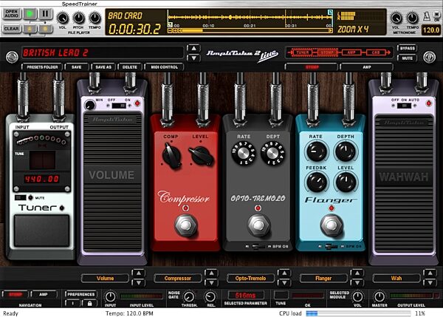The width and height of the screenshot is (443, 317).
Task: Click the Save preset button
Action: (76, 67)
